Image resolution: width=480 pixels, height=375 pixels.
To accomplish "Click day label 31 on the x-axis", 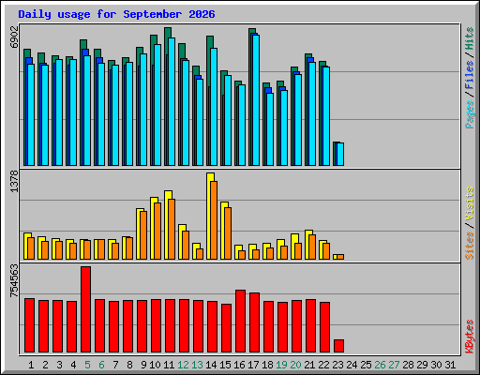I will tap(450, 365).
